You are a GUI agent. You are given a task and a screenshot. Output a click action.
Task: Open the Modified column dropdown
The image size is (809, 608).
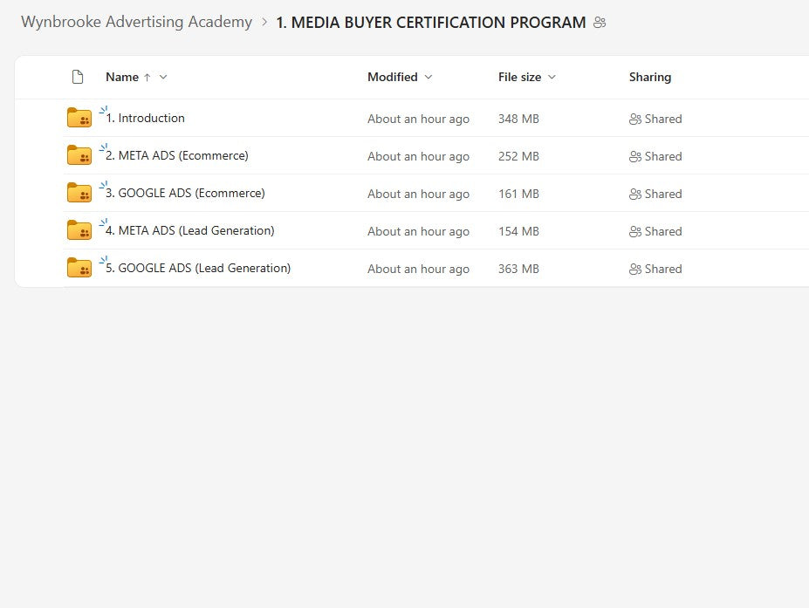coord(428,77)
